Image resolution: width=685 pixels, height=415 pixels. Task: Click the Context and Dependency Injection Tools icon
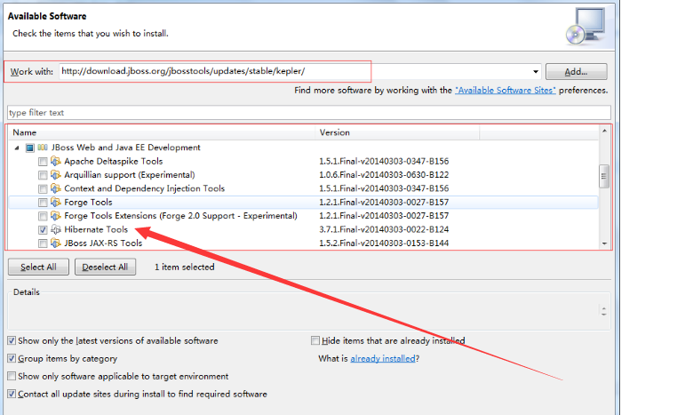pos(56,188)
